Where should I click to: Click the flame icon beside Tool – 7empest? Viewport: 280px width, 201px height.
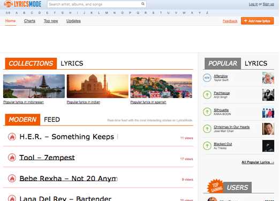click(12, 158)
